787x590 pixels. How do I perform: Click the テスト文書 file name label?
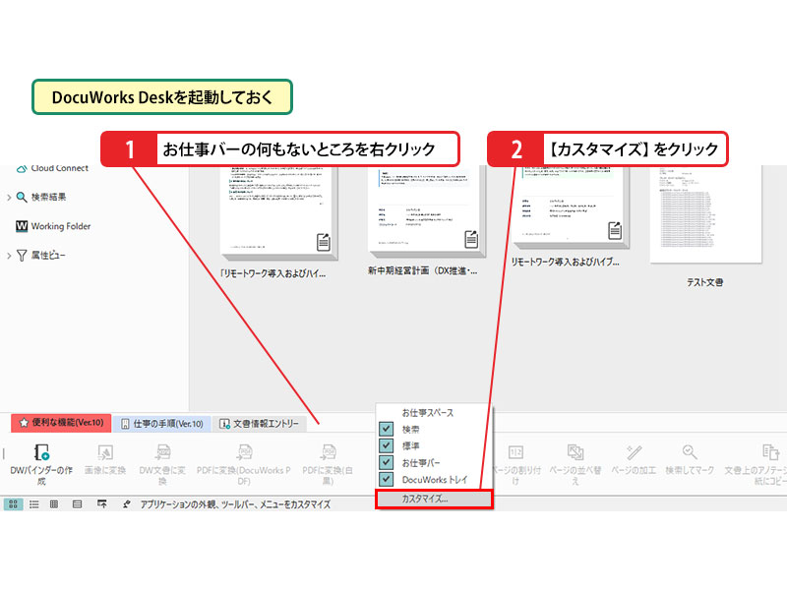(704, 282)
